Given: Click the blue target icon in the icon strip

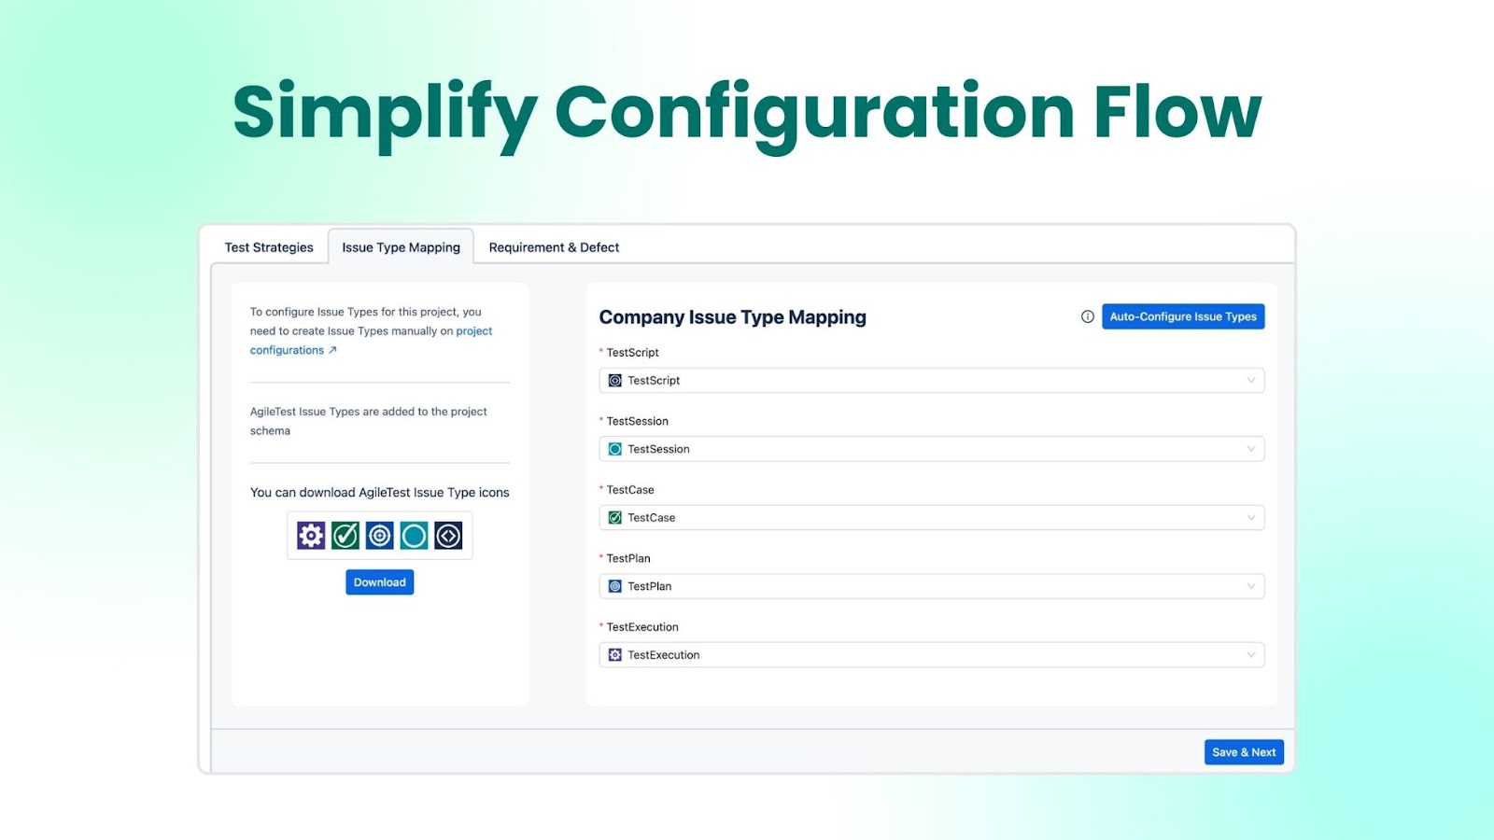Looking at the screenshot, I should pyautogui.click(x=380, y=536).
